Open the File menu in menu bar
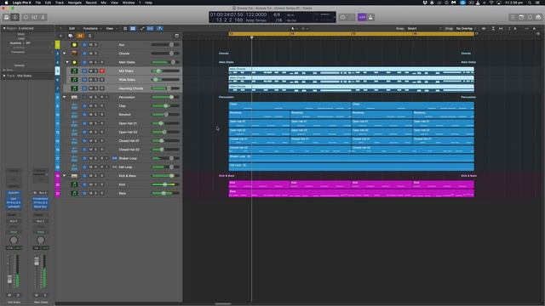Screen dimensions: 545x306 click(x=38, y=3)
